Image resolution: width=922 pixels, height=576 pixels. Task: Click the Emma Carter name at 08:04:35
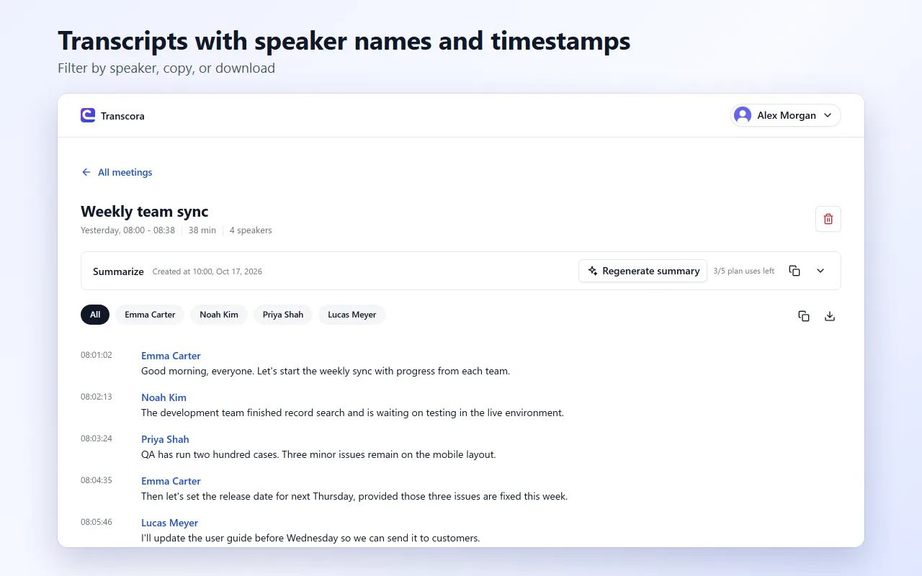(171, 481)
